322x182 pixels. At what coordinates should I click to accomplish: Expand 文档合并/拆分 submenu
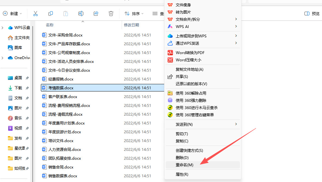point(203,19)
